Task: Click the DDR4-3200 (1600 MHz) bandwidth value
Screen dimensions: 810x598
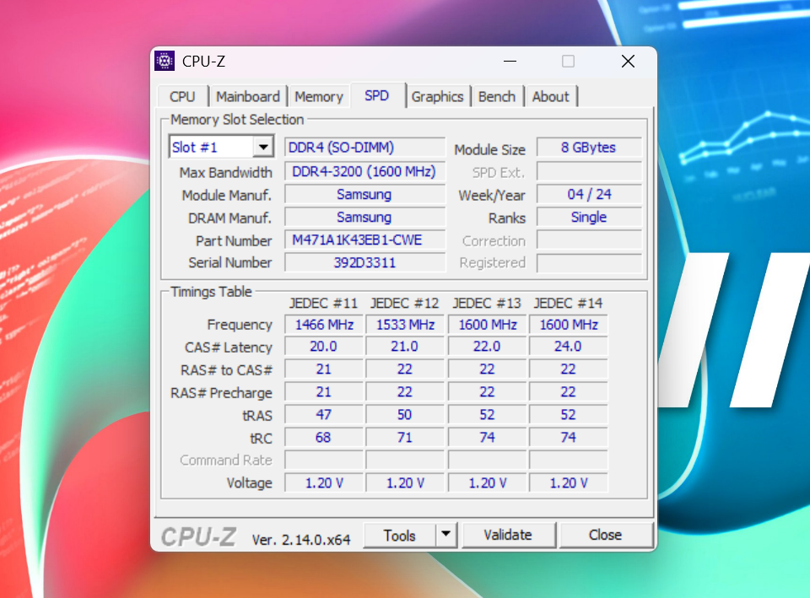Action: tap(364, 171)
